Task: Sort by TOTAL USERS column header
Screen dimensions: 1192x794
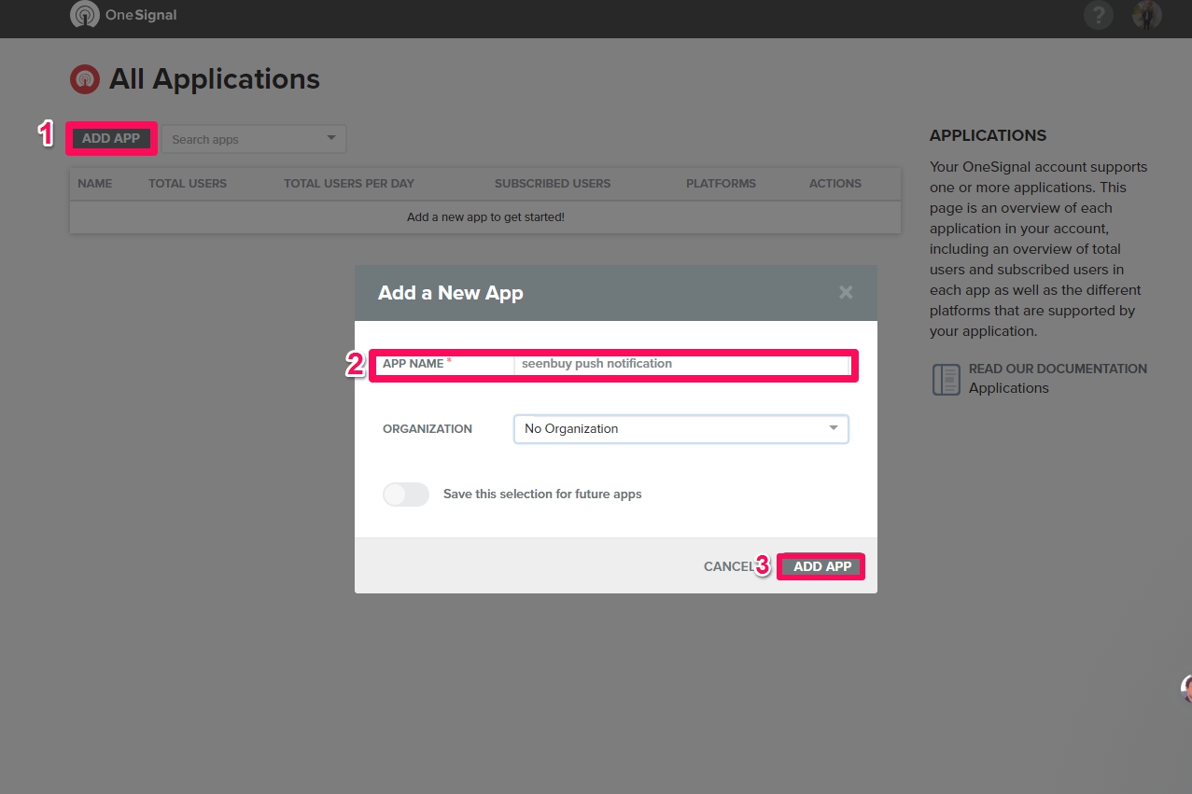Action: coord(188,184)
